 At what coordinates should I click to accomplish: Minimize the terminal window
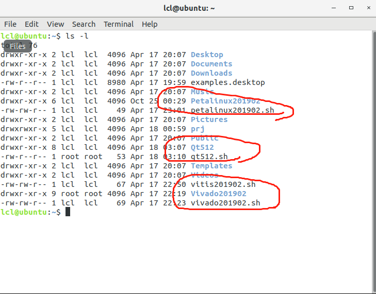click(334, 8)
